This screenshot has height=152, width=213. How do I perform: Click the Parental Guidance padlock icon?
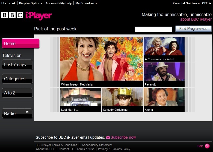pyautogui.click(x=210, y=3)
